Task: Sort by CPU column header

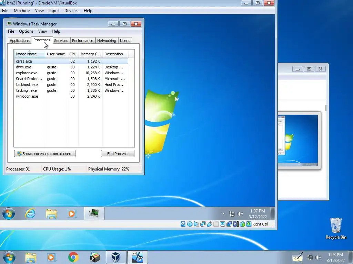Action: 73,54
